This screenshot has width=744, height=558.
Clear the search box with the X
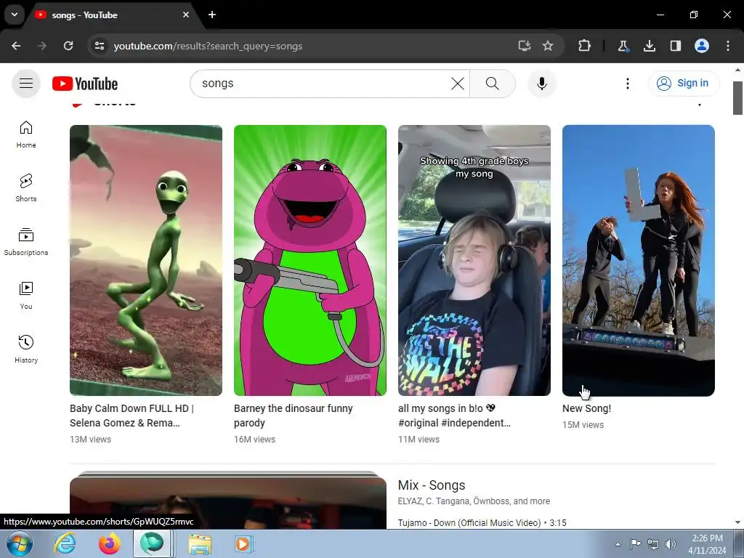[x=458, y=84]
